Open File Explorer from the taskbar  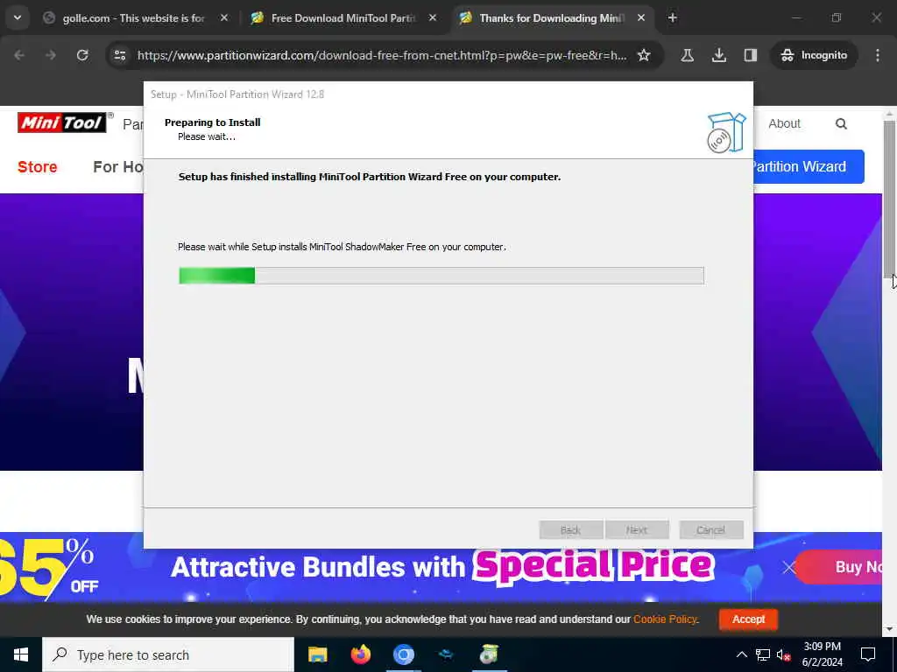[317, 654]
